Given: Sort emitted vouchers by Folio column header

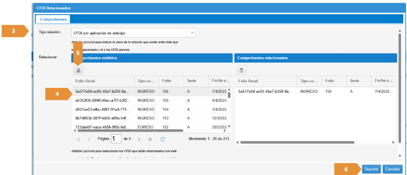Looking at the screenshot, I should point(172,81).
